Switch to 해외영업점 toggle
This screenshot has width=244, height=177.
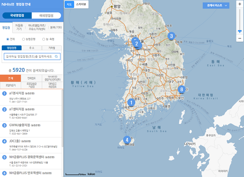(x=46, y=15)
